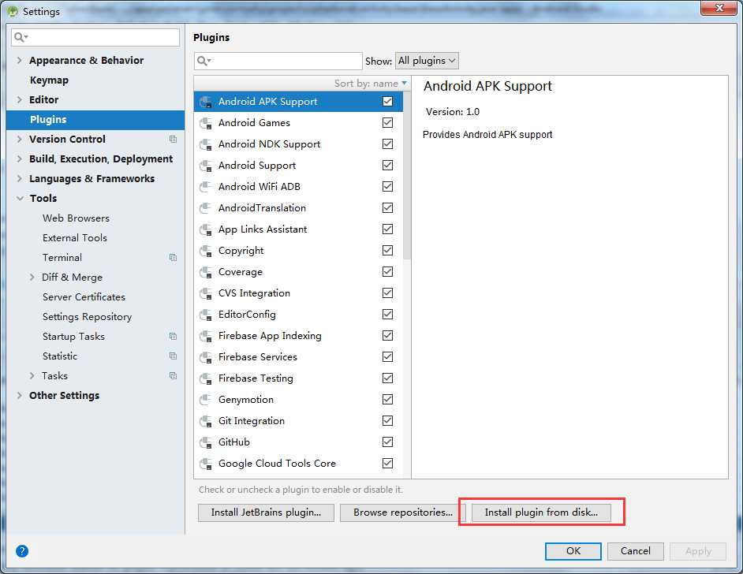Click the Copyright plugin icon
The width and height of the screenshot is (743, 574).
[206, 251]
